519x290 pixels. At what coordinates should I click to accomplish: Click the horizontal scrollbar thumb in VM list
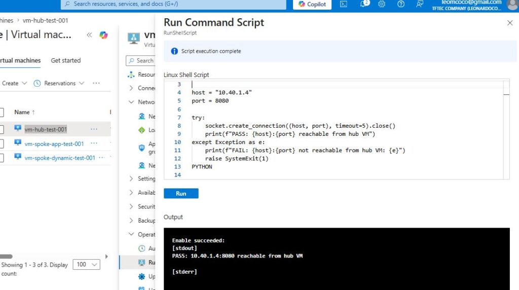(6, 256)
